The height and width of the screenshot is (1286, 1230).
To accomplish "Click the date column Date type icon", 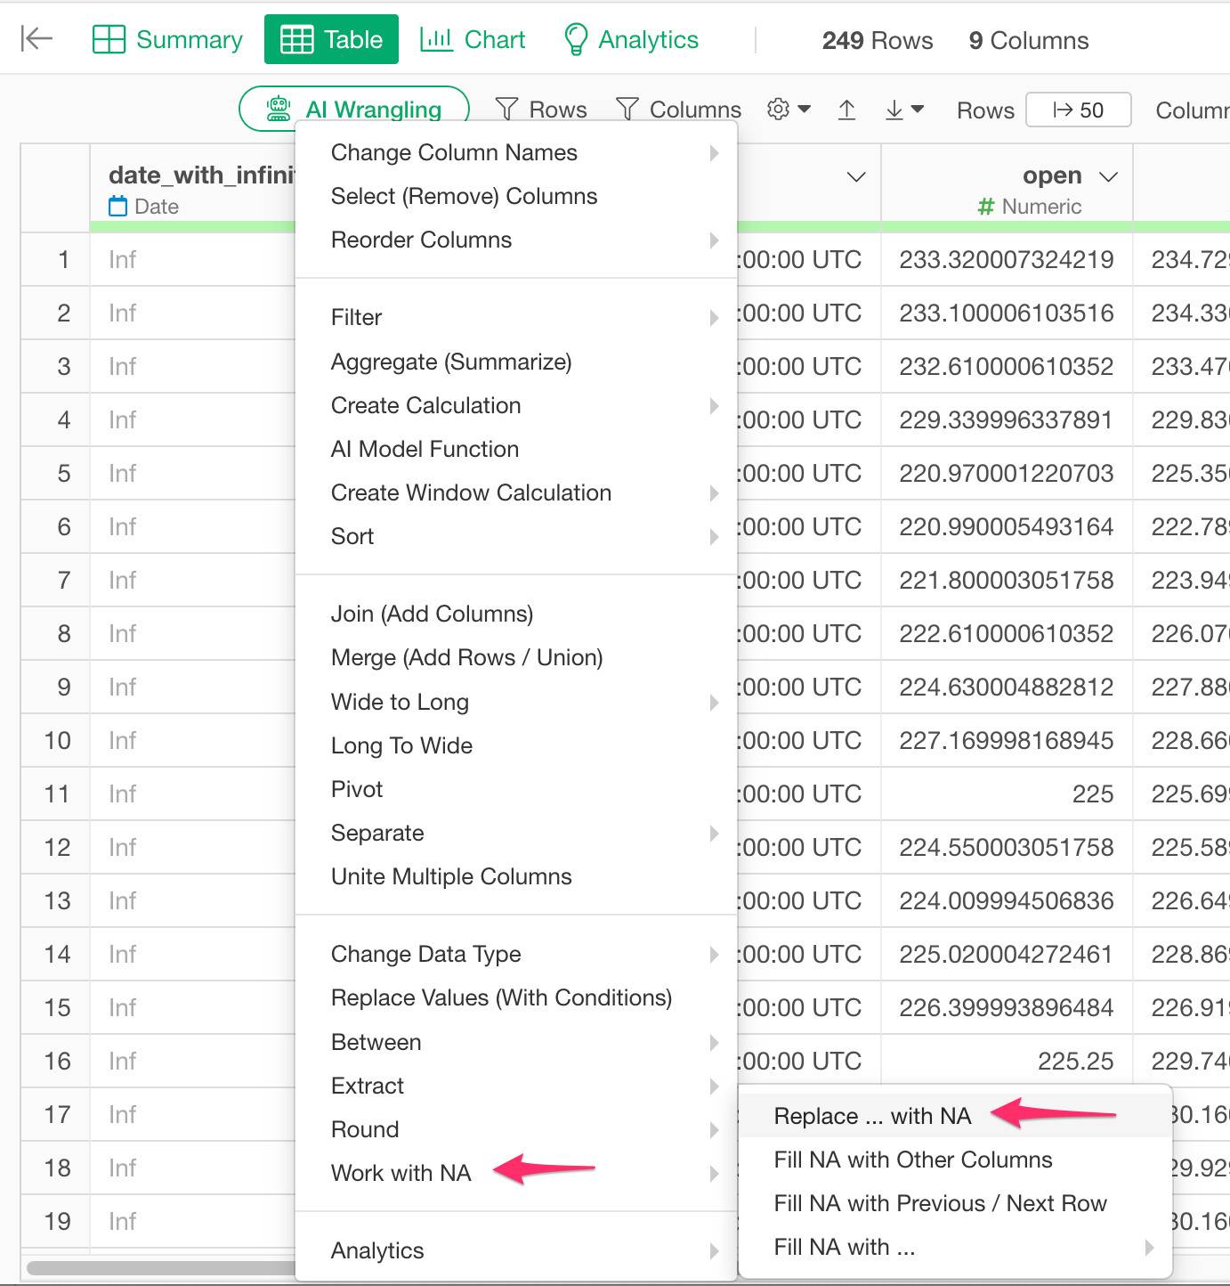I will pyautogui.click(x=118, y=207).
